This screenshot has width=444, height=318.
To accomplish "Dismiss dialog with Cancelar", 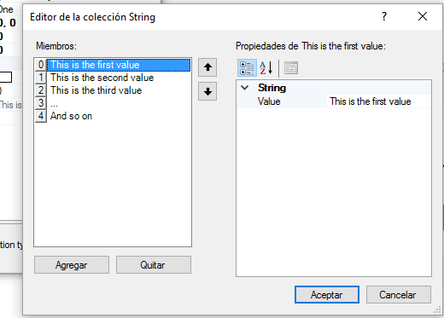I will (399, 295).
